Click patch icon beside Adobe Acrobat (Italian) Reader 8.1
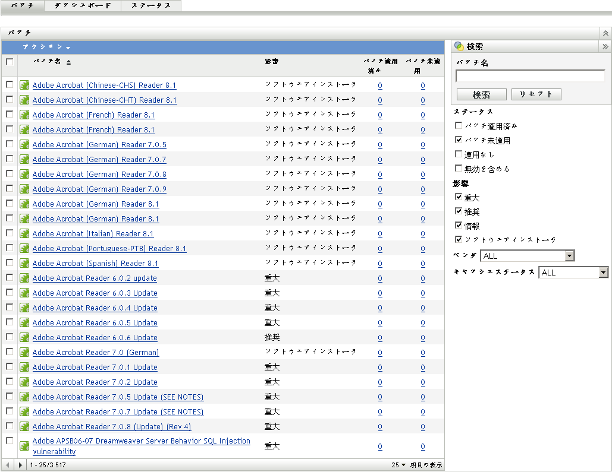The width and height of the screenshot is (612, 472). click(x=24, y=233)
